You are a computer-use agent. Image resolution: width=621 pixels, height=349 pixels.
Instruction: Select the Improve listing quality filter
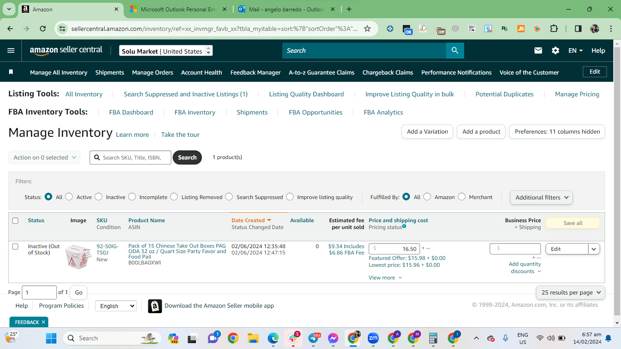(290, 197)
